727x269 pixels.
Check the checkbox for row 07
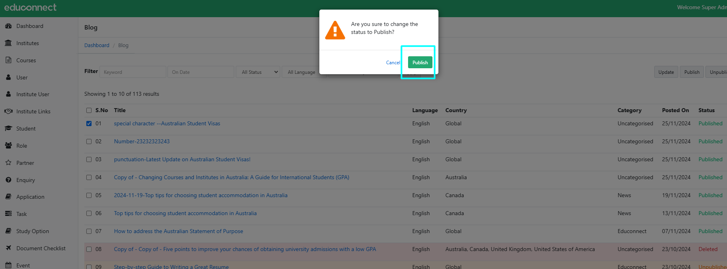(89, 231)
